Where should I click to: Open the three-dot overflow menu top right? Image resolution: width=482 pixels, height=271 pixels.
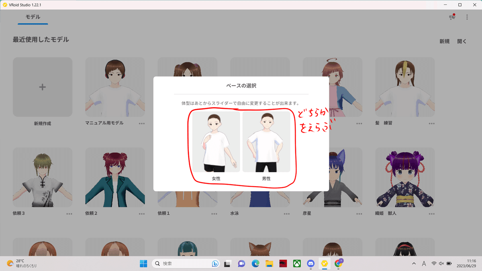467,17
